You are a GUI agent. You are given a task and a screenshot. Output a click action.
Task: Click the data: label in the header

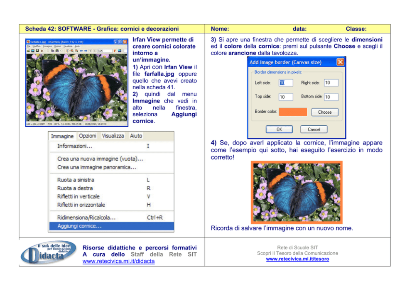tap(299, 29)
